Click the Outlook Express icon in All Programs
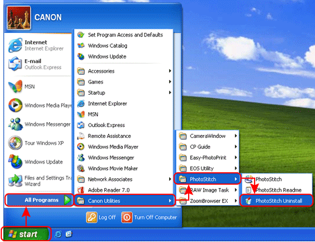This screenshot has width=315, height=242. pyautogui.click(x=81, y=125)
